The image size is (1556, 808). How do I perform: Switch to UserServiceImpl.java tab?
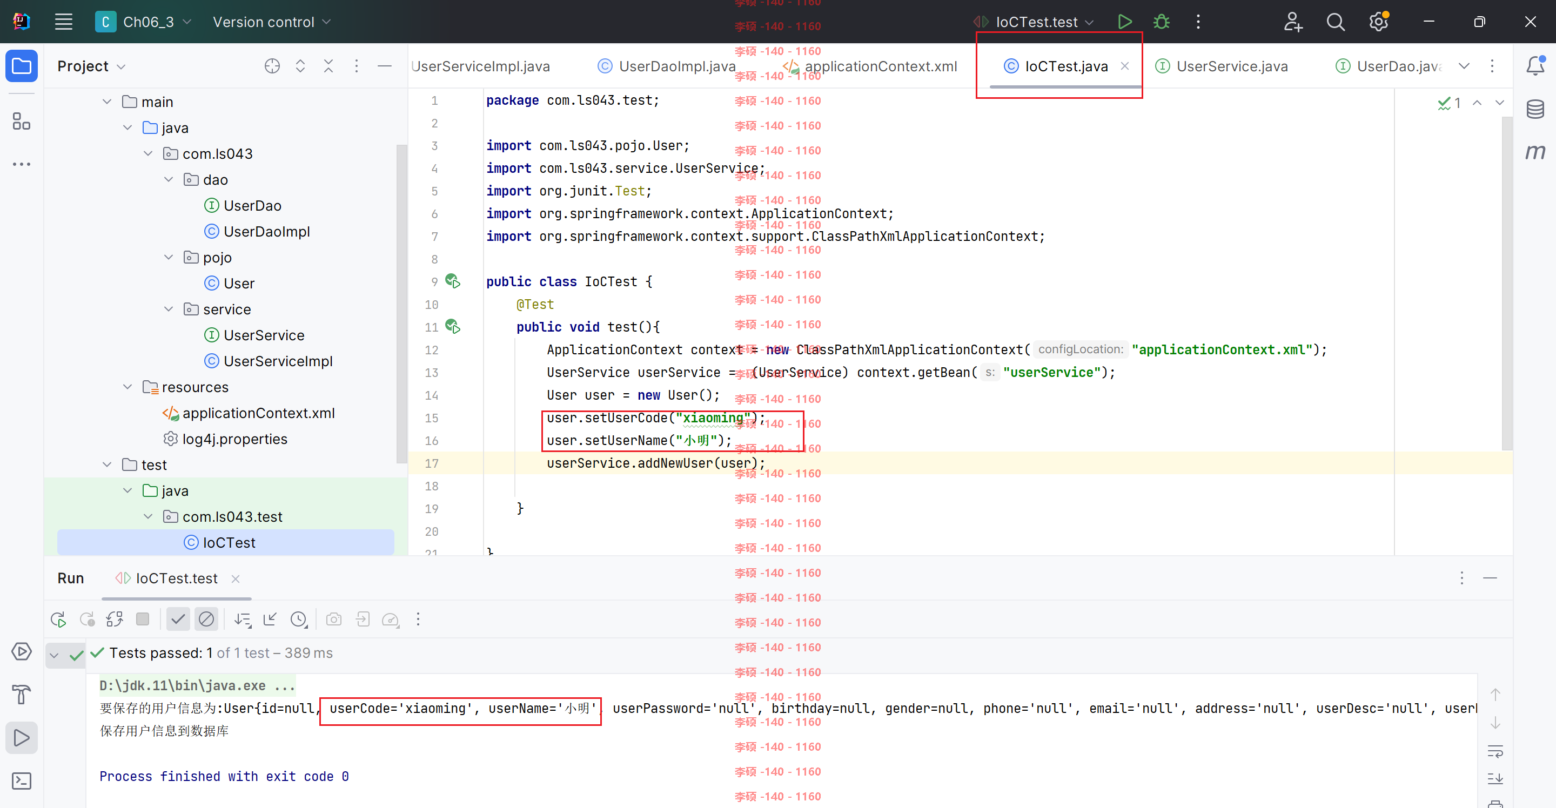(x=480, y=66)
